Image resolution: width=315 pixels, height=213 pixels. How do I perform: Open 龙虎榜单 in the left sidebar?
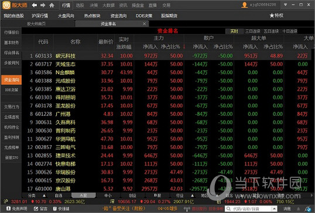(x=12, y=147)
